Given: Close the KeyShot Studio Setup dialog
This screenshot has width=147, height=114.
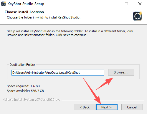Looking at the screenshot, I should click(140, 4).
